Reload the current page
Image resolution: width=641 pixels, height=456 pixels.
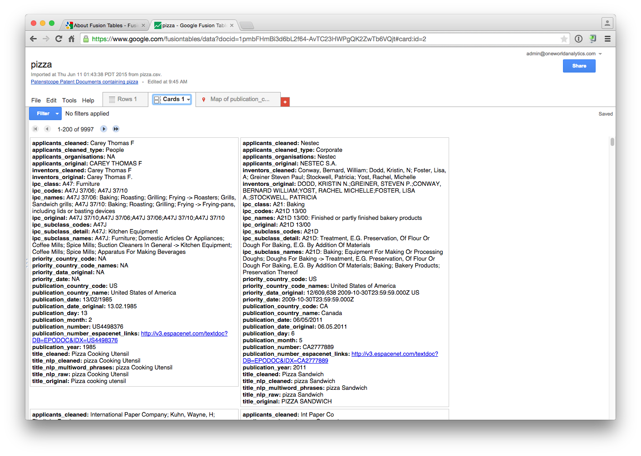[59, 39]
